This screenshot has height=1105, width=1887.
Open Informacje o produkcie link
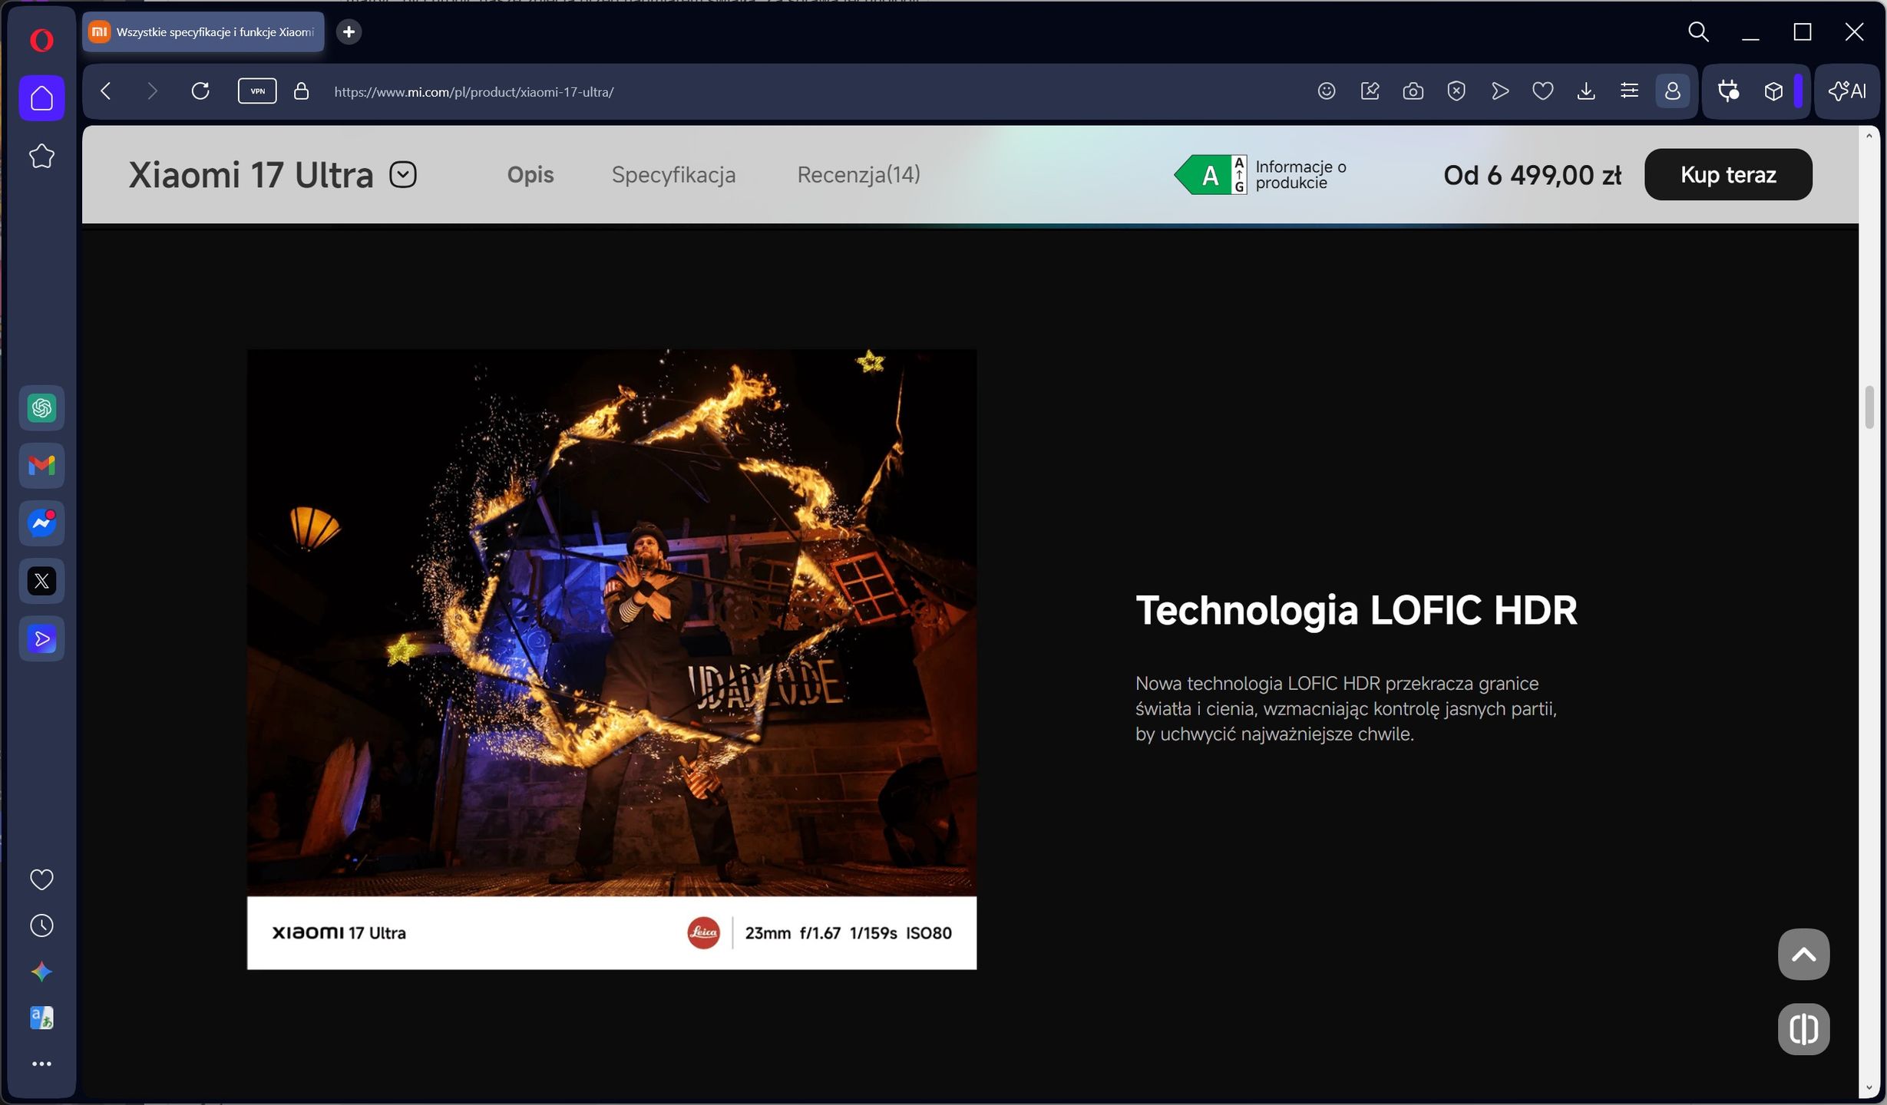1300,175
